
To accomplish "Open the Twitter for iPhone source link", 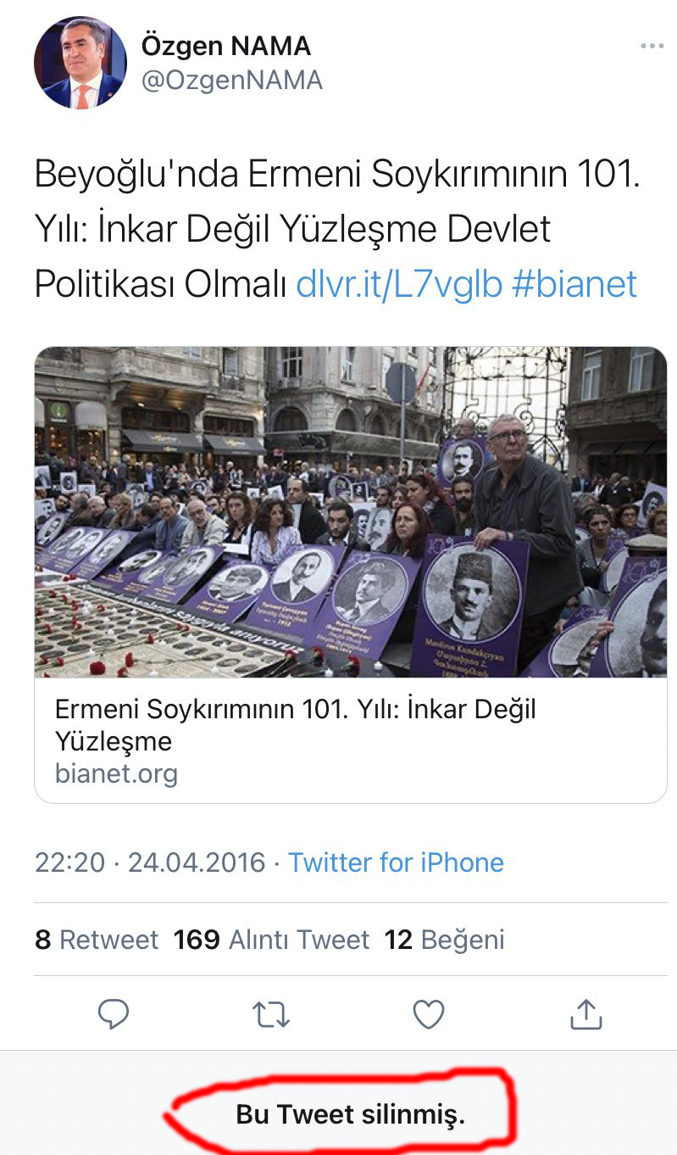I will tap(396, 862).
